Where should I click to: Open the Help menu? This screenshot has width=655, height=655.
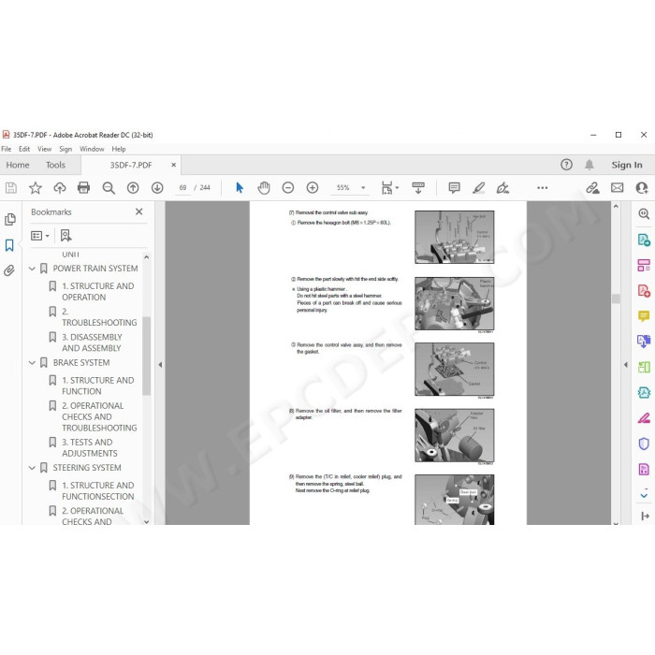(x=119, y=149)
